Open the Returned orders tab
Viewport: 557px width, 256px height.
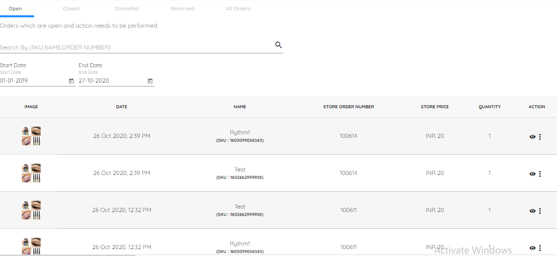tap(182, 8)
